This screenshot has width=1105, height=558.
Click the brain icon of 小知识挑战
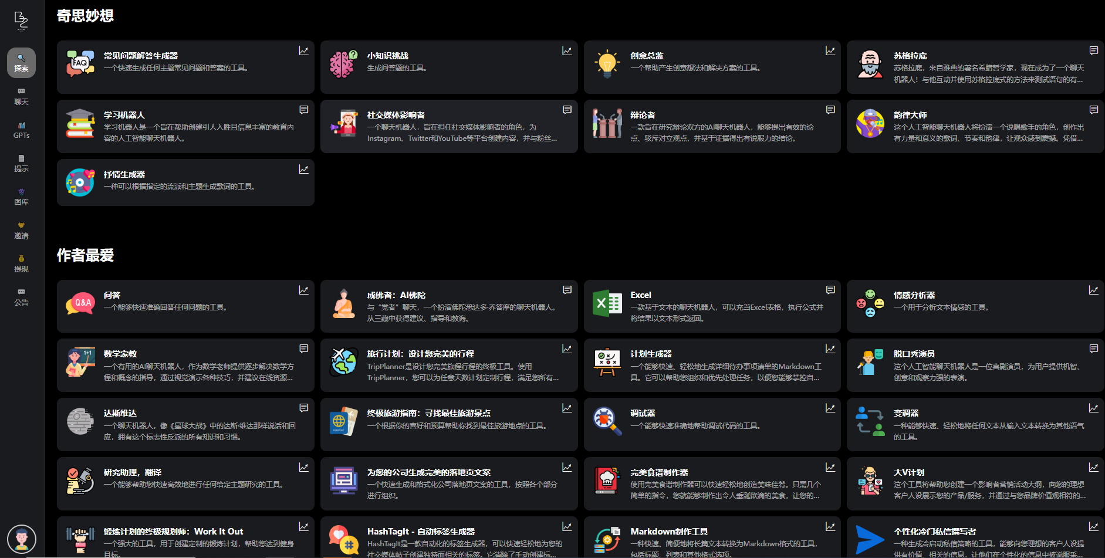coord(344,64)
